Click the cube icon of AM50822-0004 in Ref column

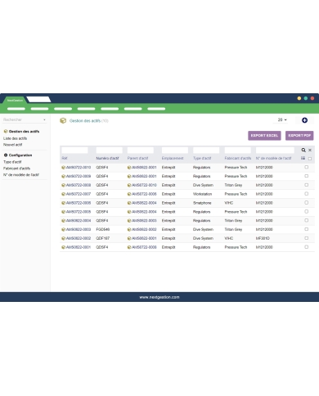[x=63, y=221]
